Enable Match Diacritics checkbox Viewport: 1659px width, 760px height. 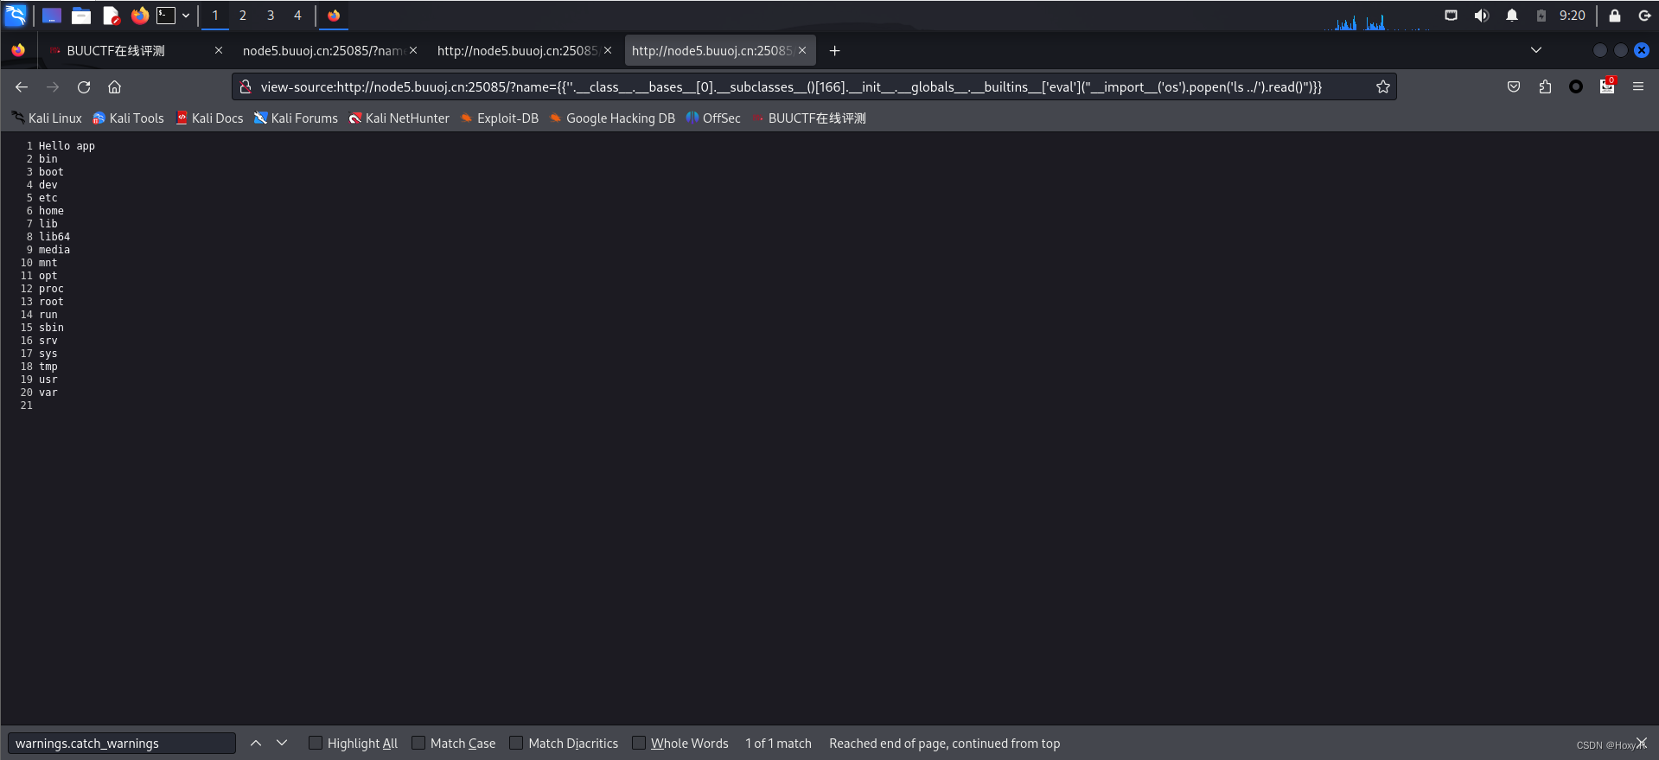[516, 744]
